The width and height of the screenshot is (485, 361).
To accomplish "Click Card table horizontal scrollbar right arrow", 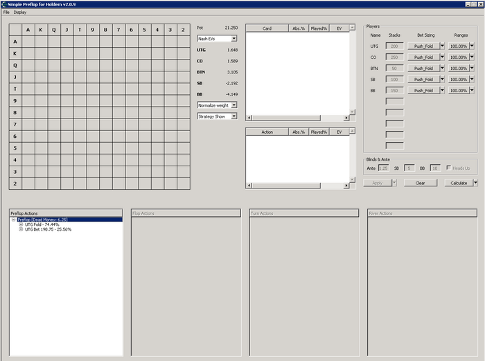I will point(346,118).
